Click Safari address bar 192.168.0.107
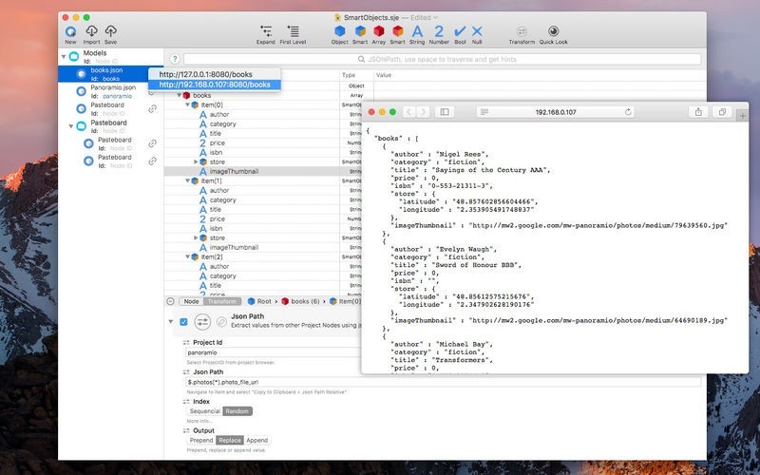The width and height of the screenshot is (760, 475). [556, 112]
